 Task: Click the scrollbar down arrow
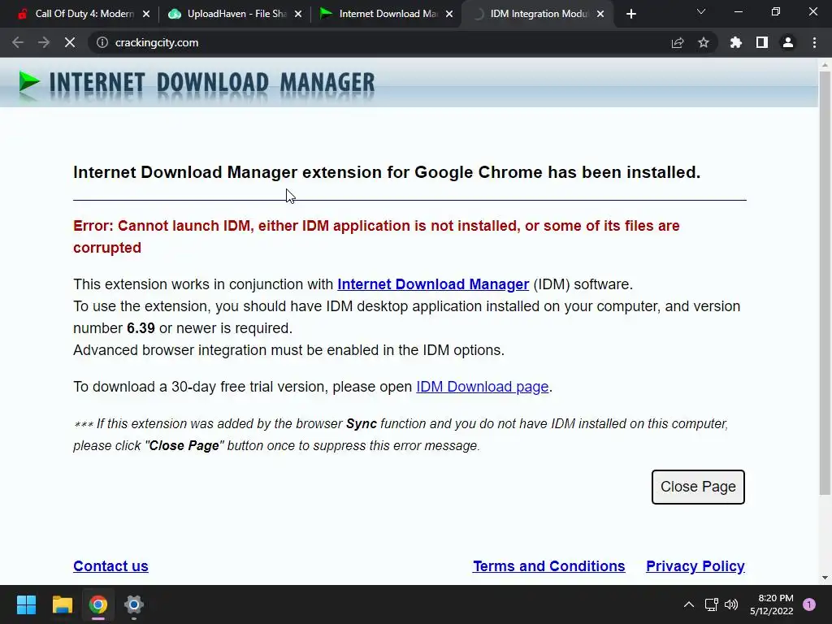click(x=825, y=578)
